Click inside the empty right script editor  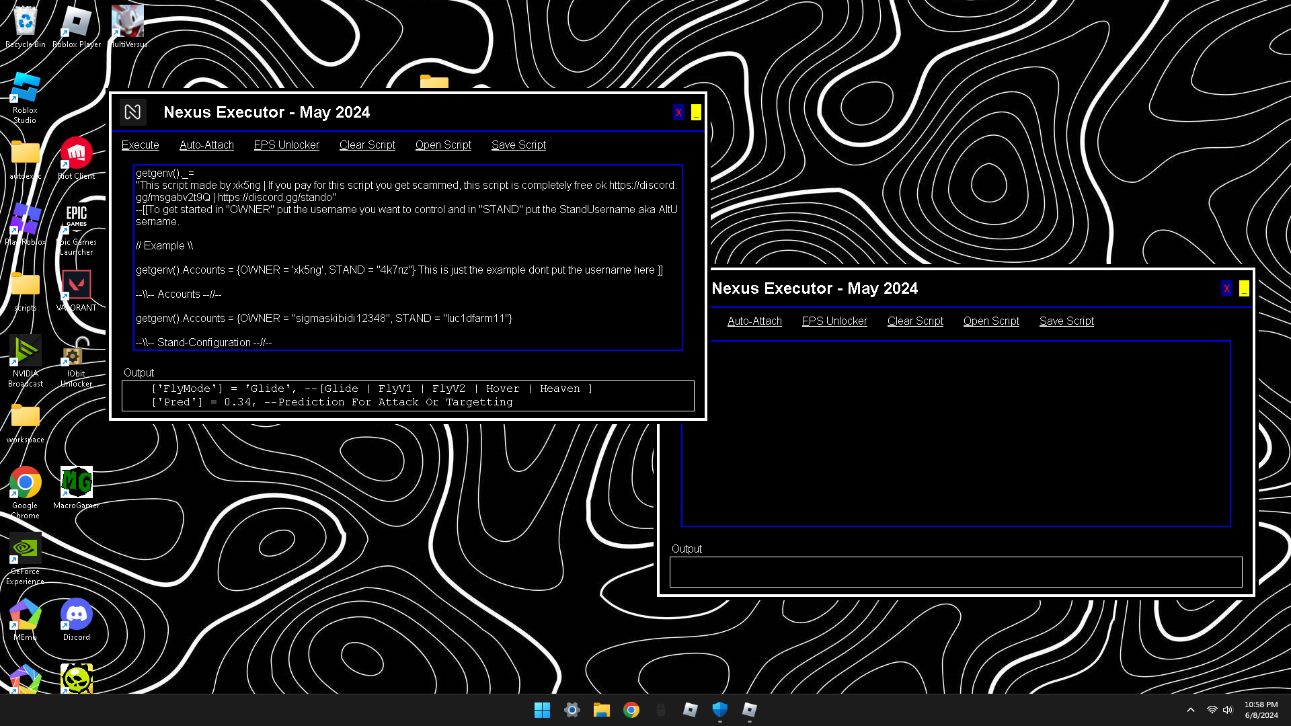(955, 434)
